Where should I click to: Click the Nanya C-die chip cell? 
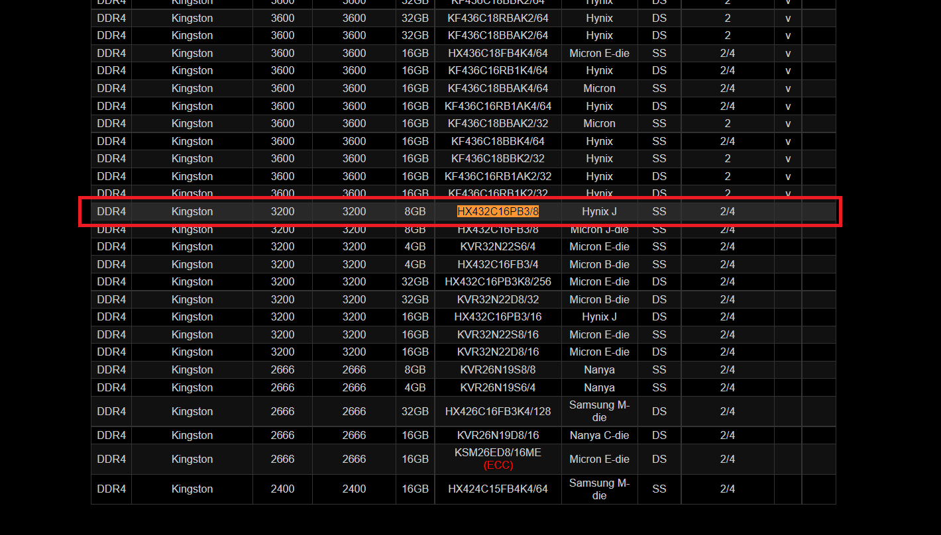tap(599, 435)
